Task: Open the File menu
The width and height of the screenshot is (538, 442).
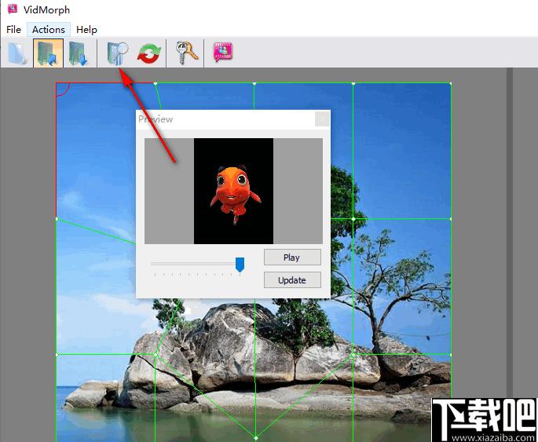Action: 13,30
